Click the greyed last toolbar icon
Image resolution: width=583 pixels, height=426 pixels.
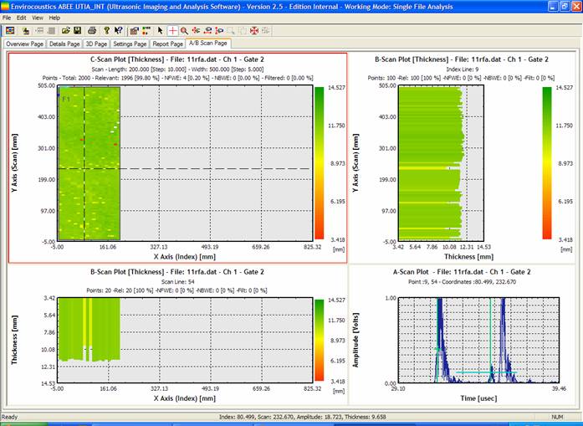(265, 30)
